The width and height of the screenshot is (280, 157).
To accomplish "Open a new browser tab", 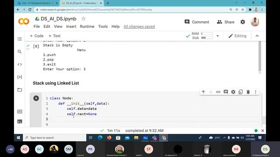I will [x=108, y=3].
